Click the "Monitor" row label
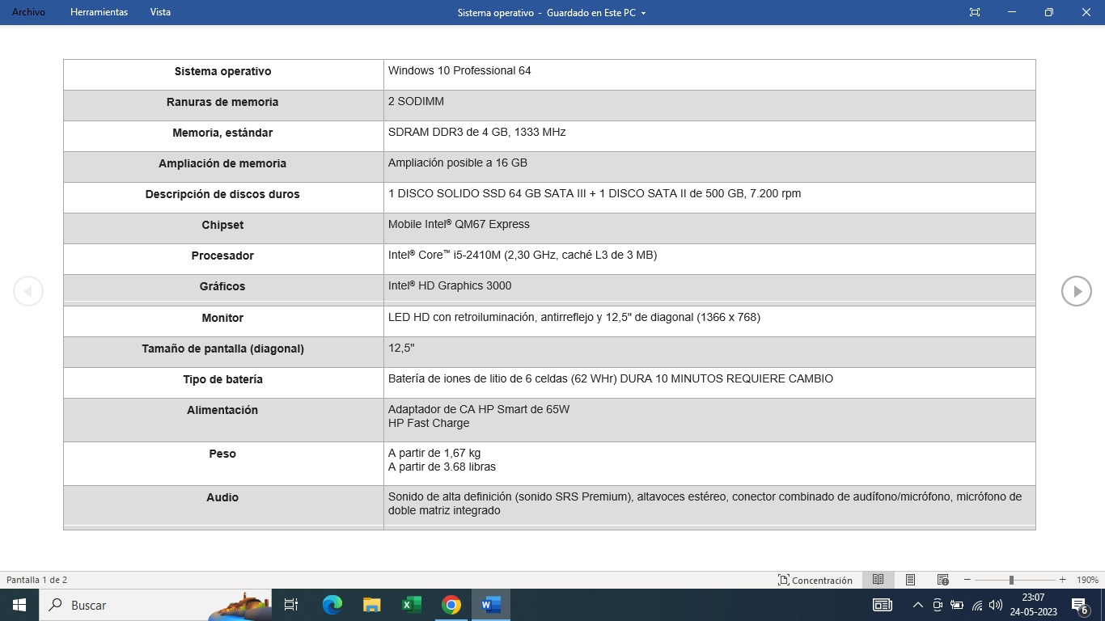 [x=222, y=318]
